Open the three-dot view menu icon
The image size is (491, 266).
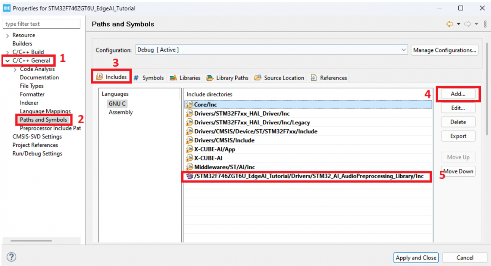pos(485,24)
